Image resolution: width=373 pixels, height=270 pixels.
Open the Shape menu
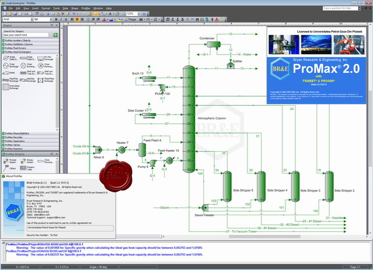point(75,8)
